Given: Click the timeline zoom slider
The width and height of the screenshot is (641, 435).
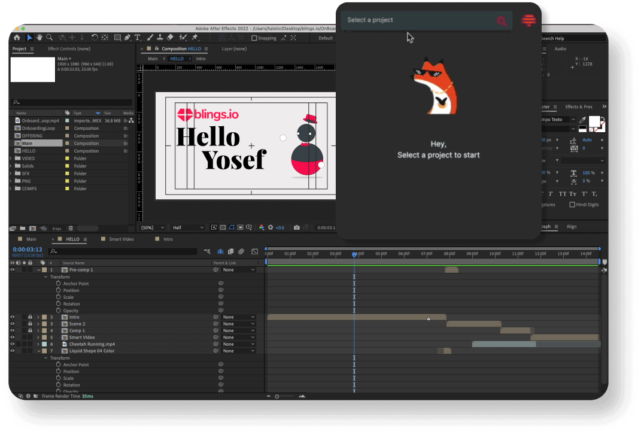Looking at the screenshot, I should (x=285, y=396).
